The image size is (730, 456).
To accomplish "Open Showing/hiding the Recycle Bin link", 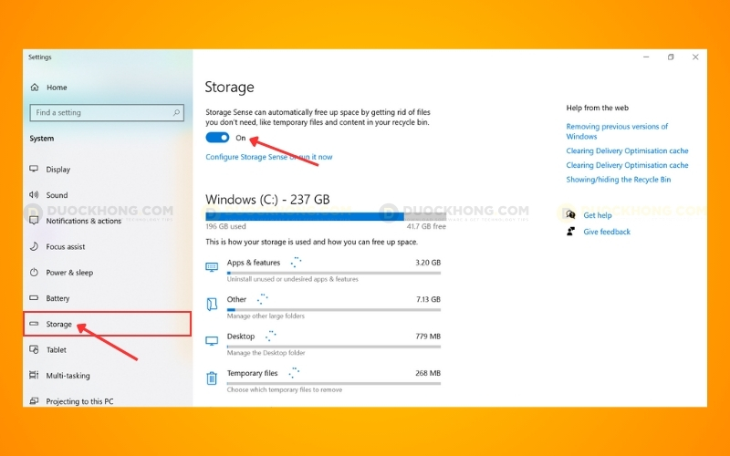I will coord(618,180).
